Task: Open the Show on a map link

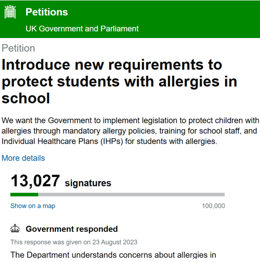Action: pos(33,206)
